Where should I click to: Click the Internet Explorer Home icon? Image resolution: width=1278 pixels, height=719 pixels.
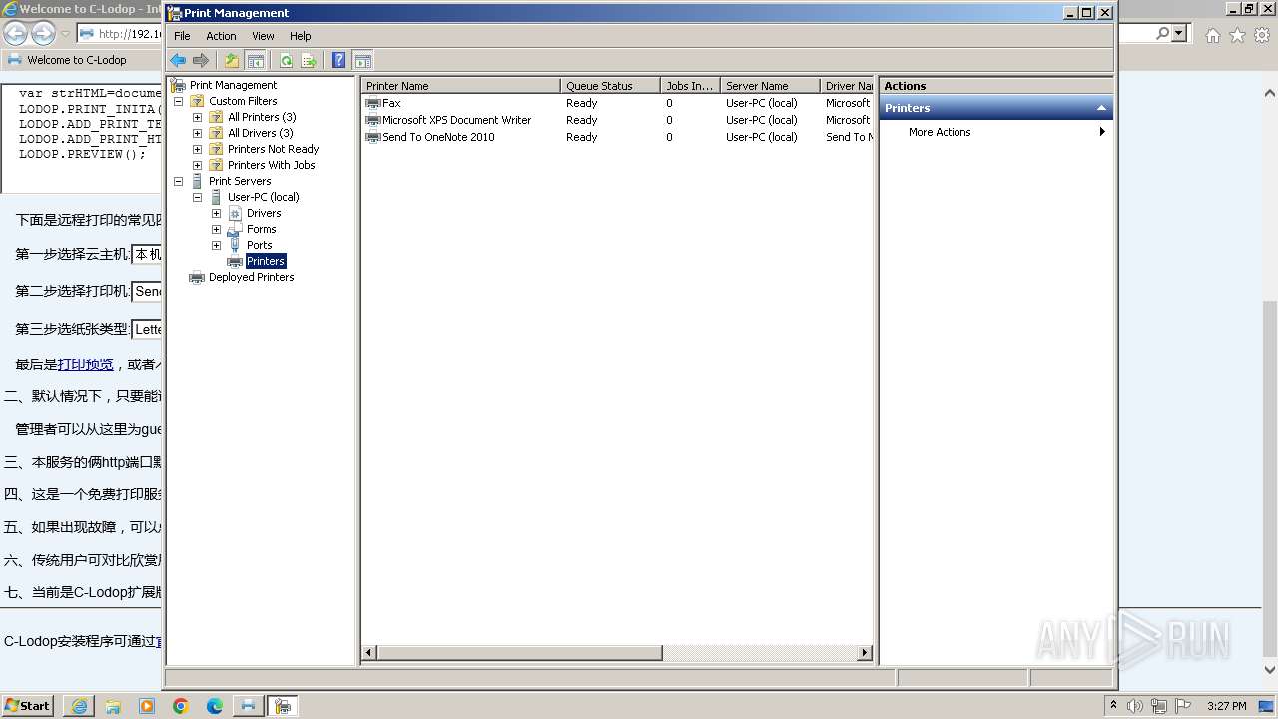tap(1212, 35)
